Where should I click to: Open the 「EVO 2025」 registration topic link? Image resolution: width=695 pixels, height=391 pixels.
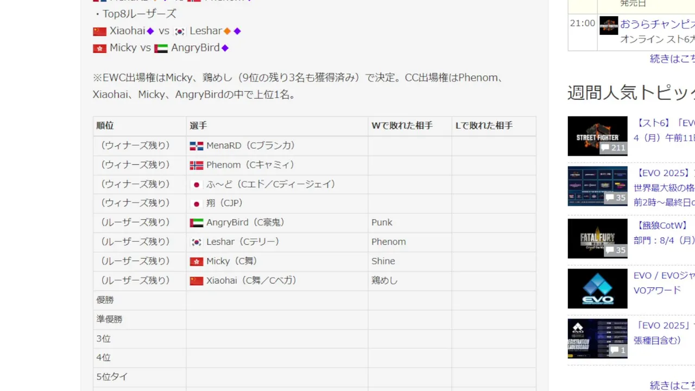[664, 333]
